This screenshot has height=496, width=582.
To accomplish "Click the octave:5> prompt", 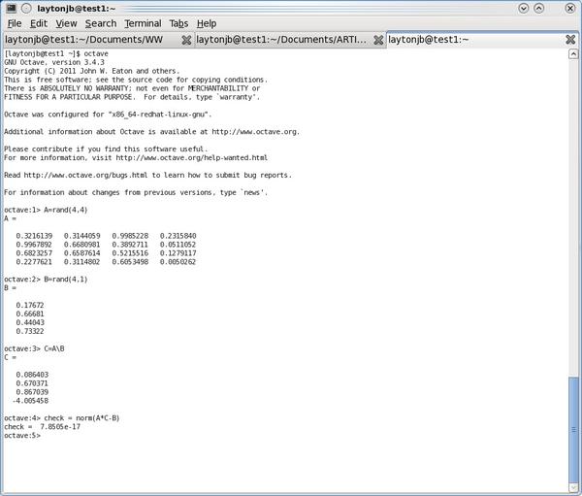I will tap(22, 436).
